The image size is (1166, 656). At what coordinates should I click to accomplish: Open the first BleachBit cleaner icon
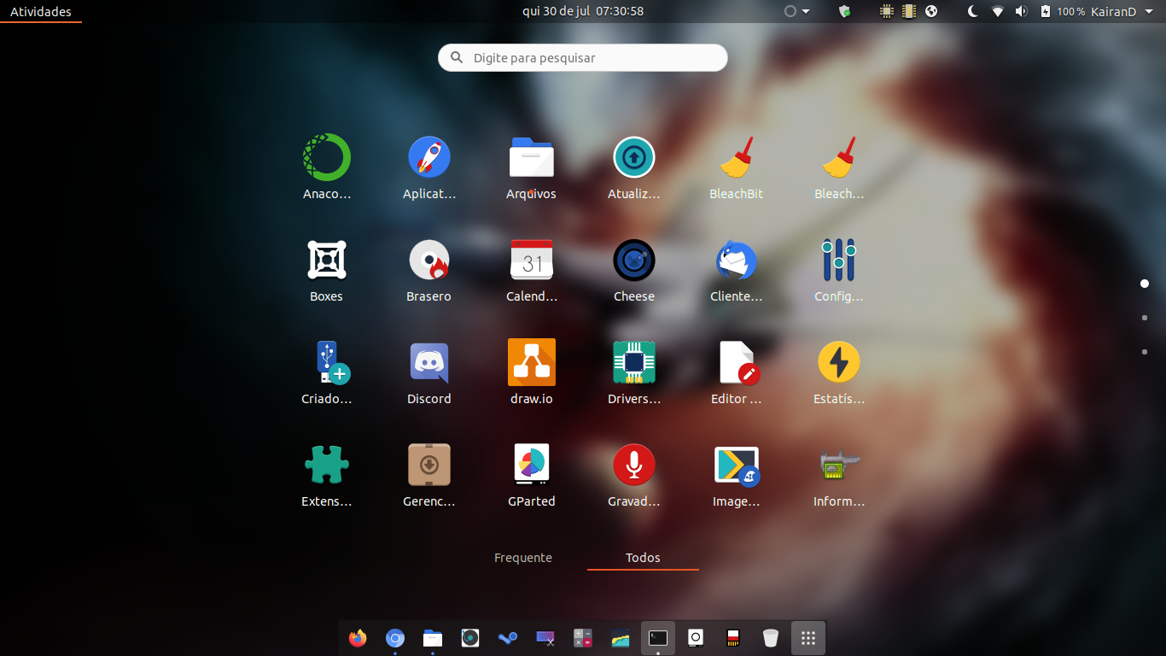pyautogui.click(x=736, y=158)
